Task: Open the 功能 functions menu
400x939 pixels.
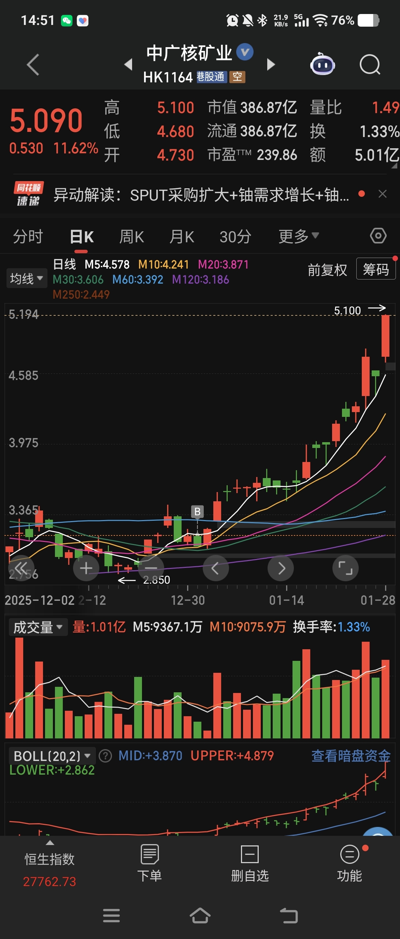Action: pyautogui.click(x=350, y=863)
